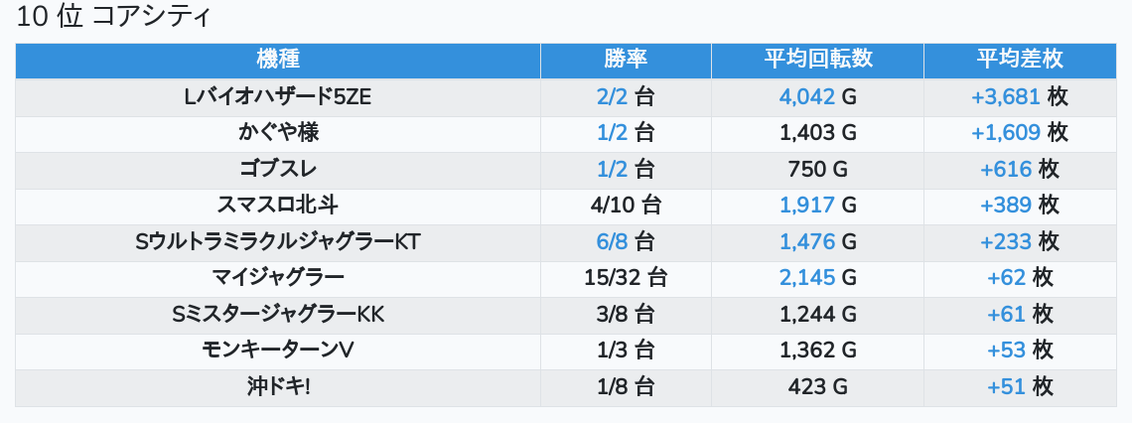Sort by the 勝率 column header
The height and width of the screenshot is (423, 1132).
[x=626, y=59]
